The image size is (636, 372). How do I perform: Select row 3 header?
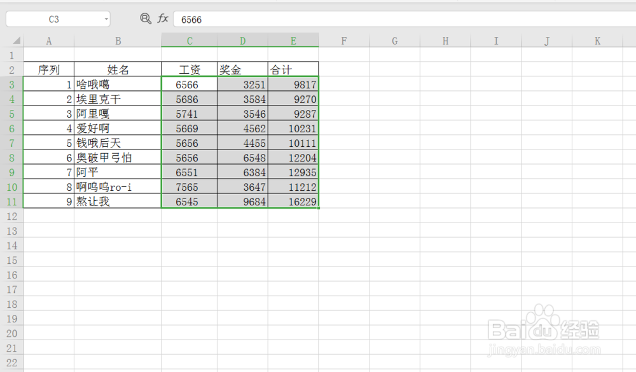pos(11,85)
